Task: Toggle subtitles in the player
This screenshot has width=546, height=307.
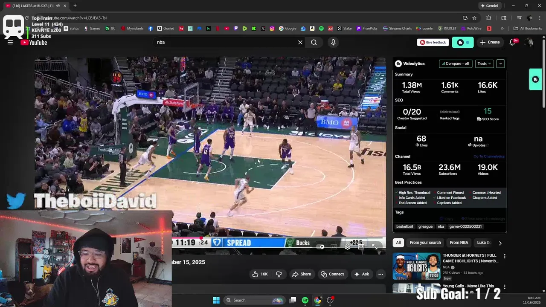Action: (334, 246)
